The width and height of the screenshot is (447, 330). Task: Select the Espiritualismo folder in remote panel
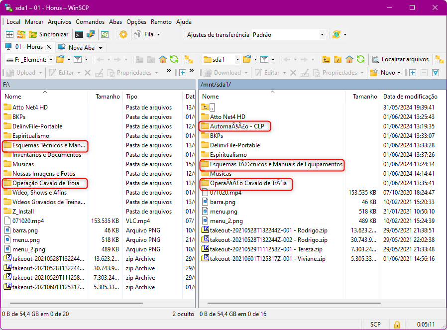coord(228,155)
